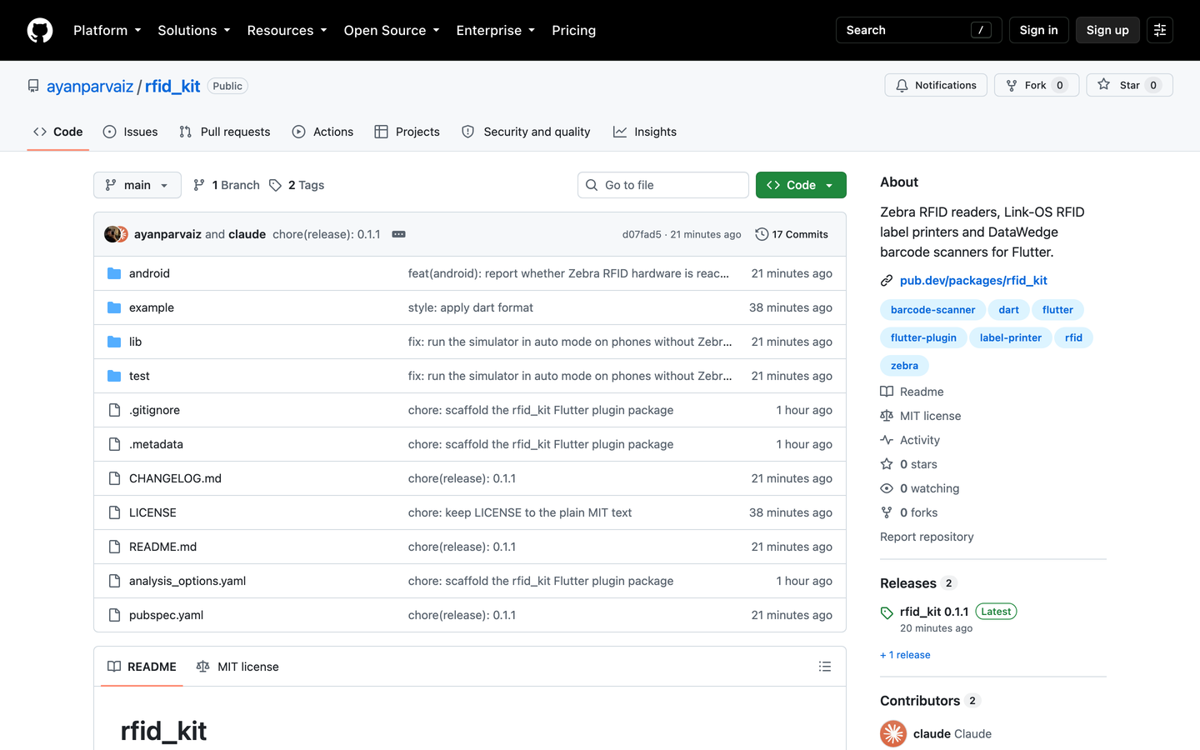Select the Code tab
This screenshot has width=1200, height=750.
[58, 132]
